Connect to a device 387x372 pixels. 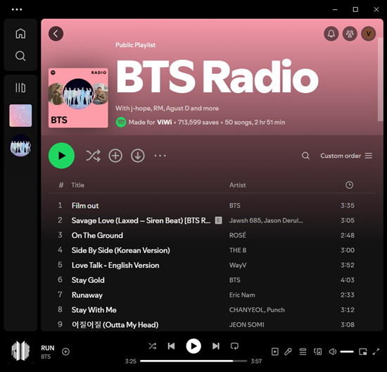tap(317, 352)
